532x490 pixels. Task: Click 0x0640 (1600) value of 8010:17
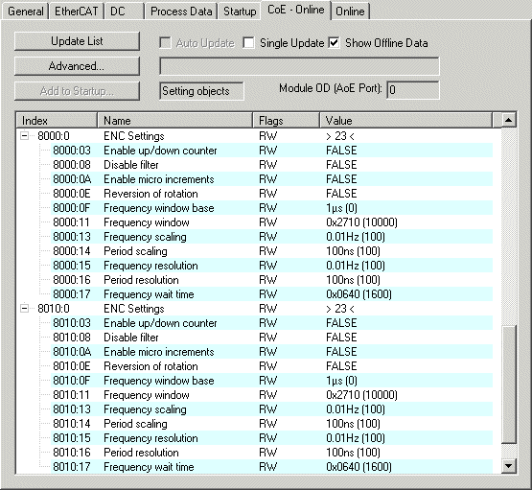(359, 467)
